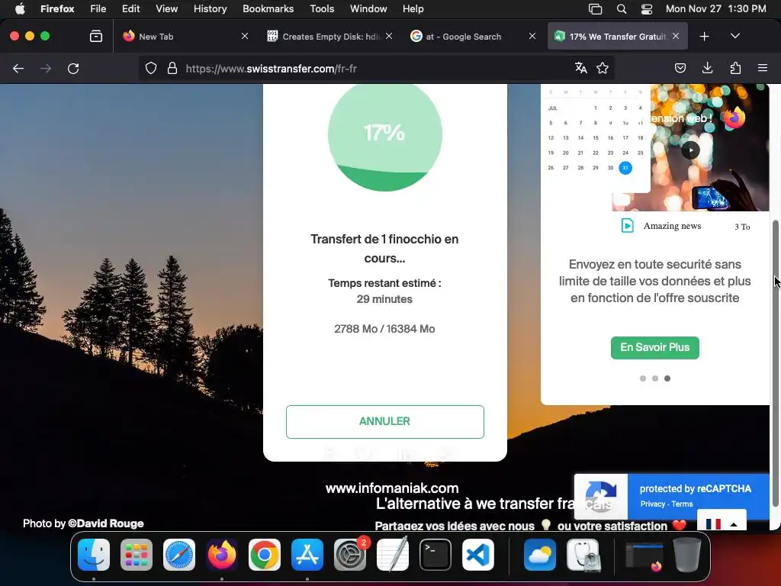
Task: Switch to Creates Empty Disk tab
Action: point(330,37)
